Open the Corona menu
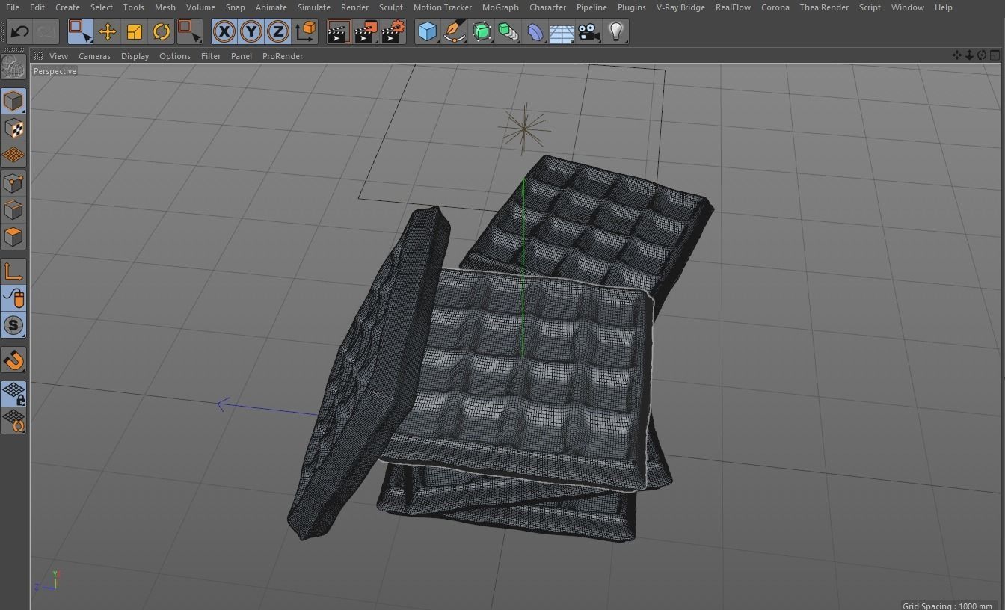This screenshot has width=1005, height=610. pos(775,7)
